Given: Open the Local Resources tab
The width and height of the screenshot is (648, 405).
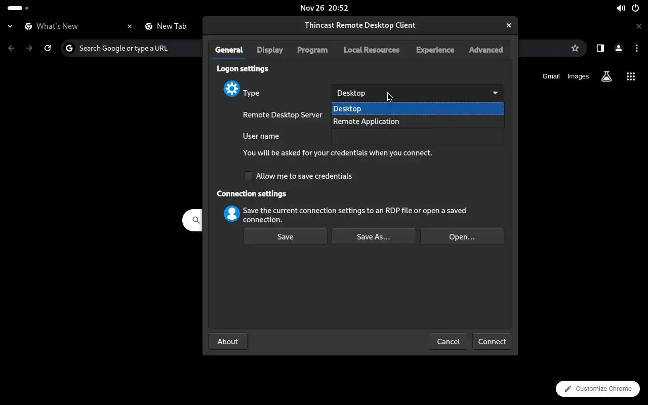Looking at the screenshot, I should click(x=372, y=50).
